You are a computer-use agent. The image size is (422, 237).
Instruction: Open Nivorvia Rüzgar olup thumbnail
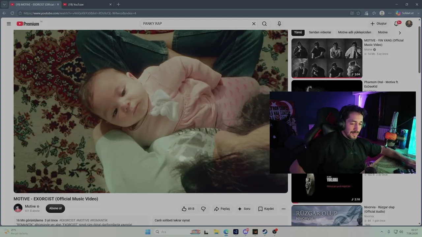(x=327, y=216)
